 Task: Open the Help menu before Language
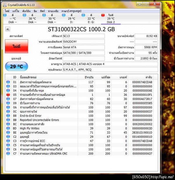53,11
